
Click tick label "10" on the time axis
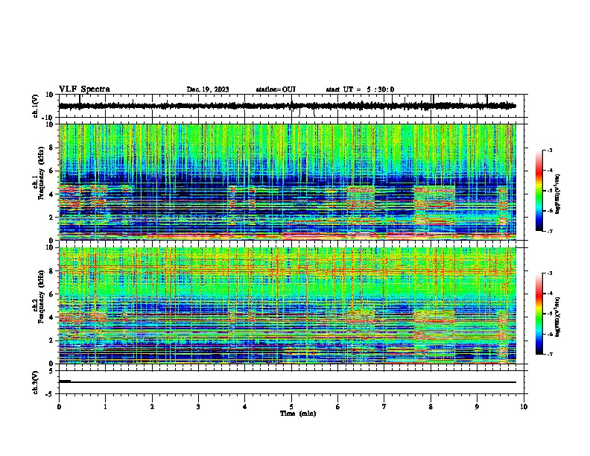pyautogui.click(x=524, y=407)
